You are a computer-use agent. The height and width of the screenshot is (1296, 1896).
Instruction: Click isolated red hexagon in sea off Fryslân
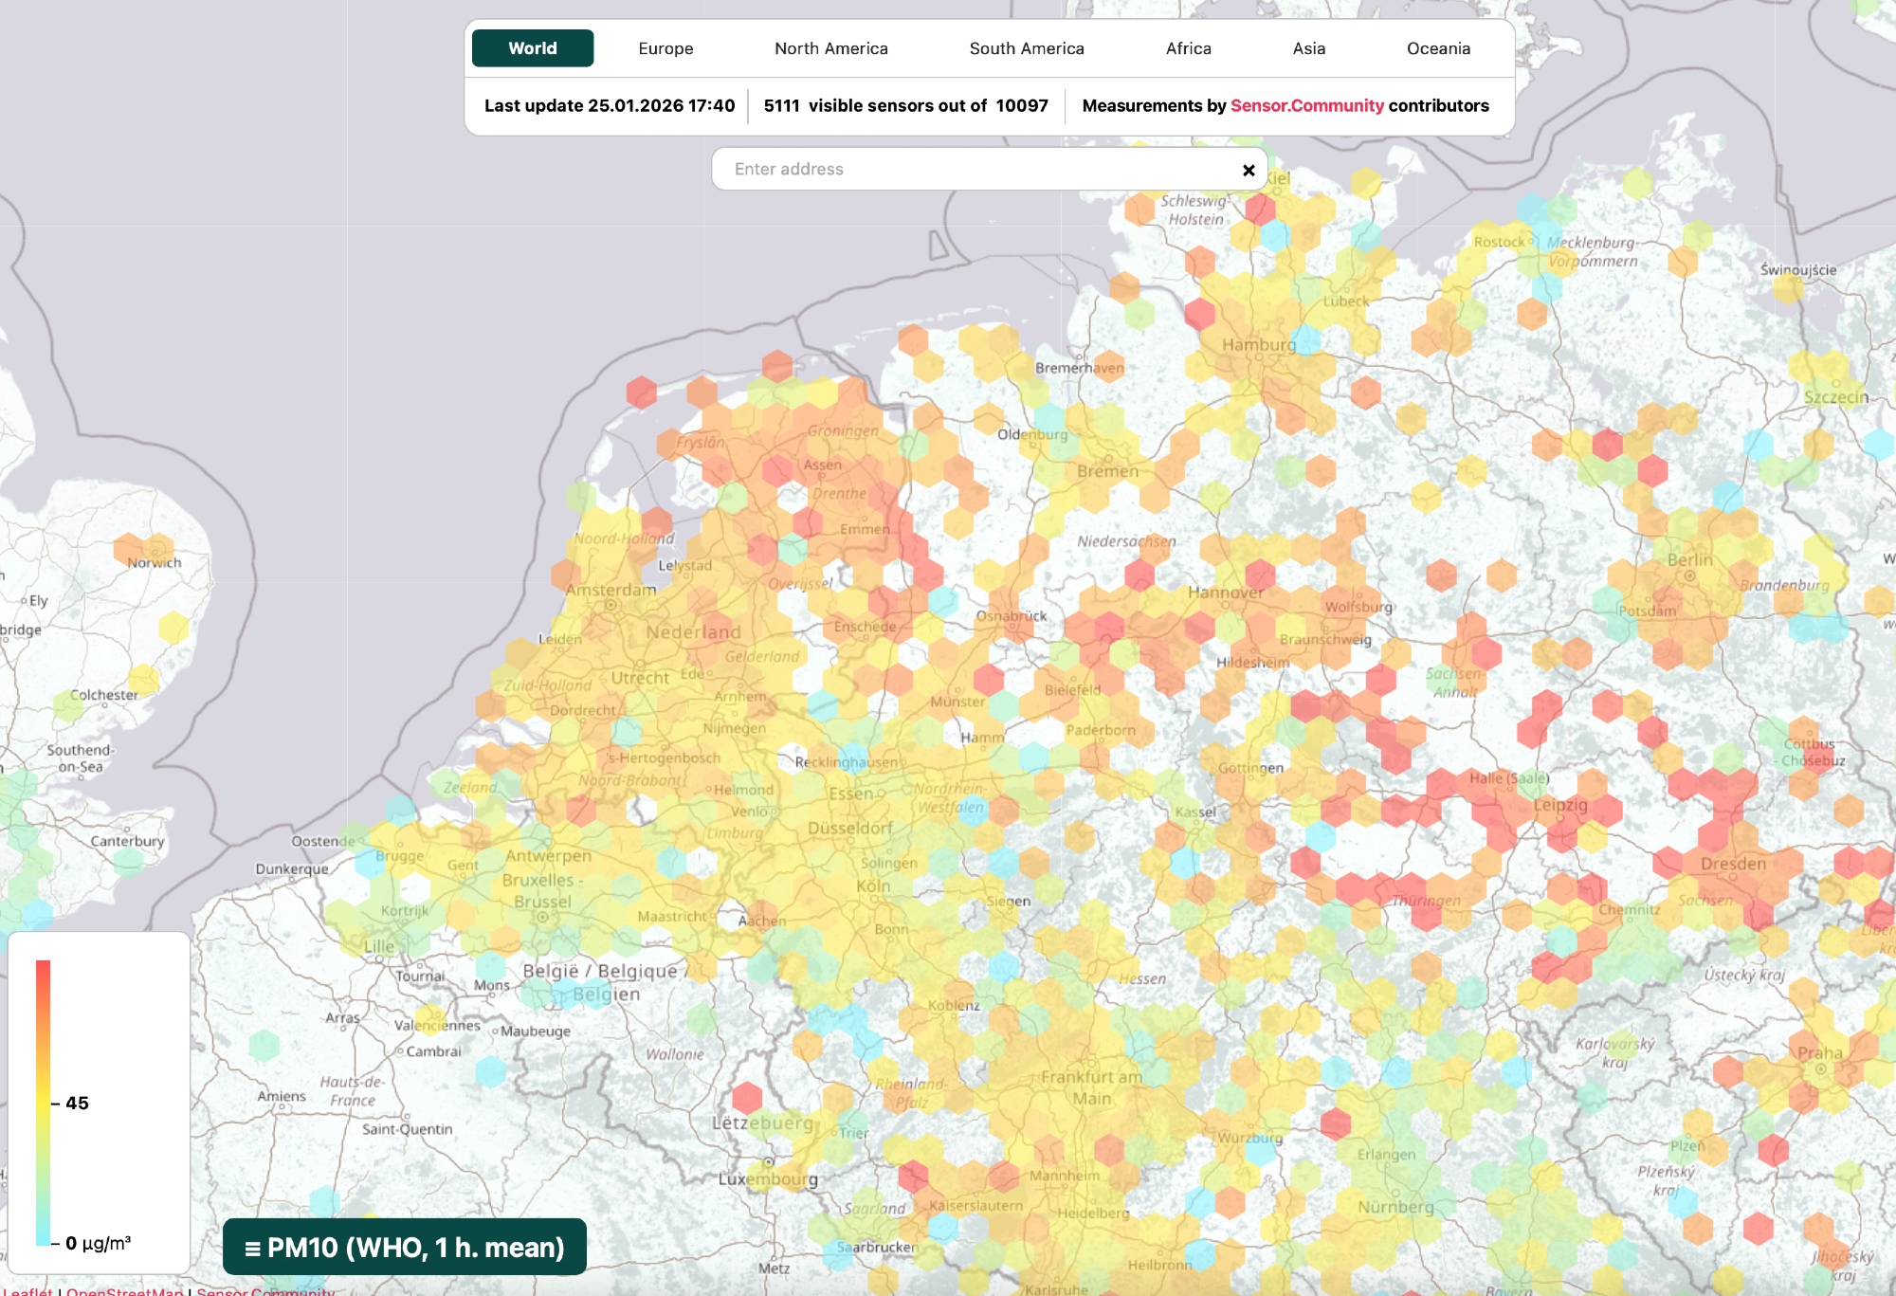tap(642, 392)
